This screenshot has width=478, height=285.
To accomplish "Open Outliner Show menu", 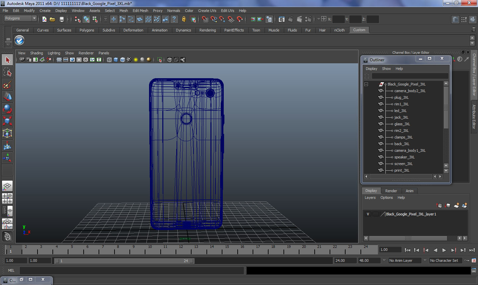I will pyautogui.click(x=386, y=69).
